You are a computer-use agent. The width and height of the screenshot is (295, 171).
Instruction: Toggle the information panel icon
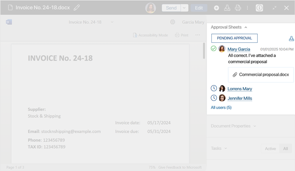(x=259, y=8)
